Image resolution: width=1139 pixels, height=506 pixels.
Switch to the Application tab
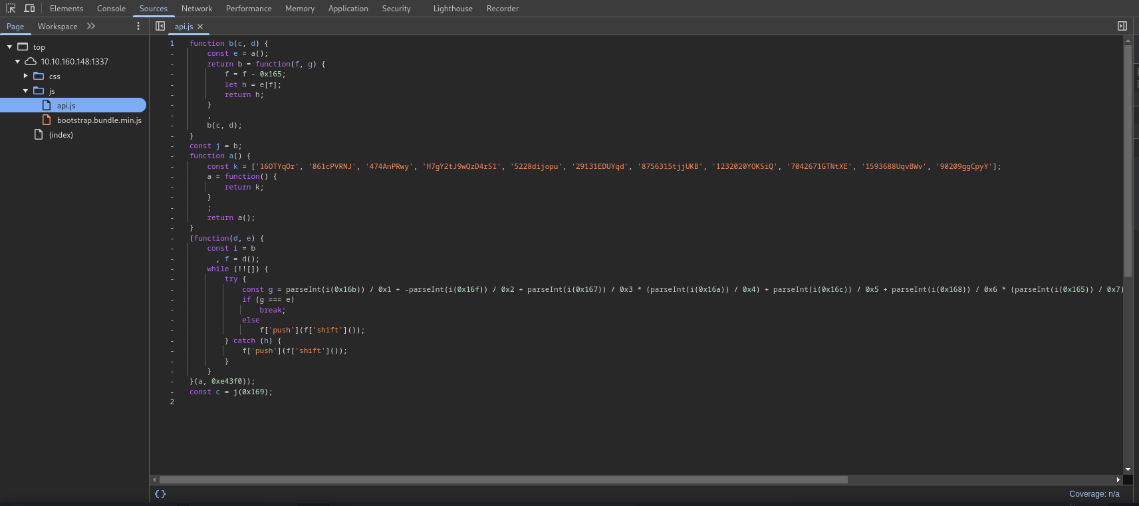(348, 9)
